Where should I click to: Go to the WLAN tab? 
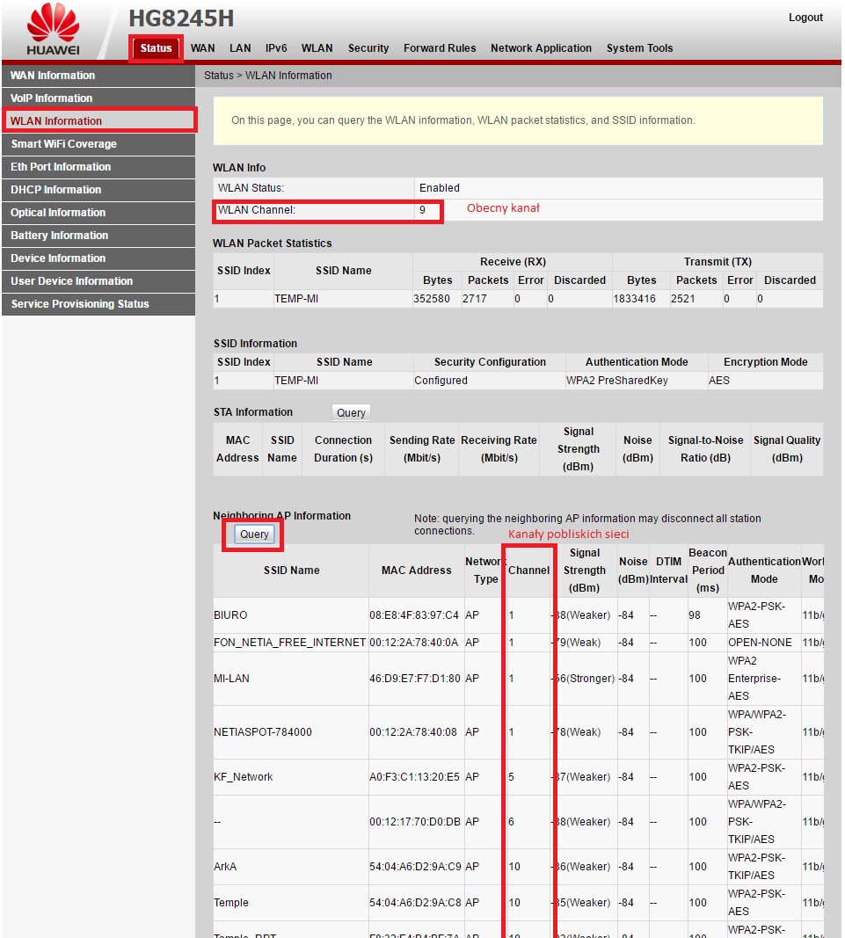click(x=317, y=48)
